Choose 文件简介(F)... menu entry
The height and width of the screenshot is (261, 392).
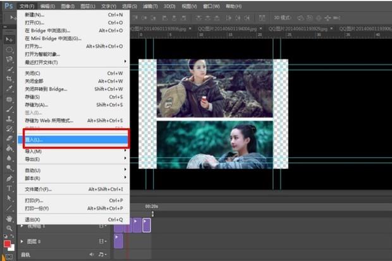click(x=74, y=189)
